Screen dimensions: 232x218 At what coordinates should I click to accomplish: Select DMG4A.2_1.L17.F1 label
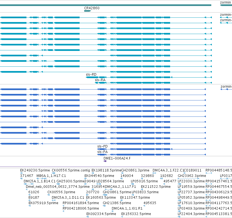tap(120, 187)
